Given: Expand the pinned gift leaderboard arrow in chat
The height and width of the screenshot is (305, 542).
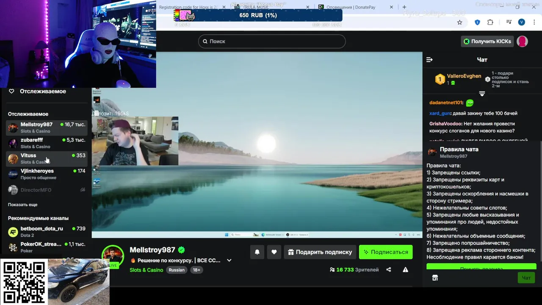Looking at the screenshot, I should [482, 94].
